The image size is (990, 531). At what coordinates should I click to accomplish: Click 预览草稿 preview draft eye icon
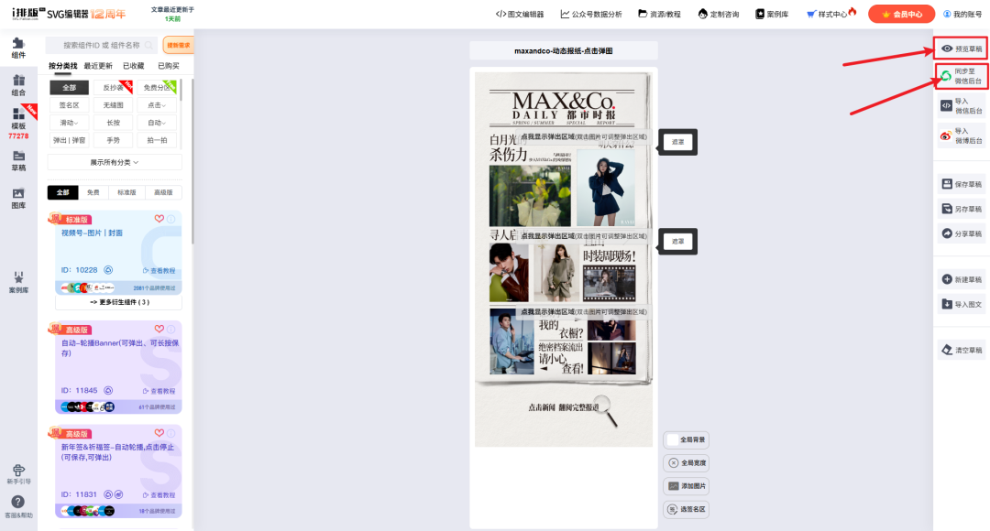point(947,49)
